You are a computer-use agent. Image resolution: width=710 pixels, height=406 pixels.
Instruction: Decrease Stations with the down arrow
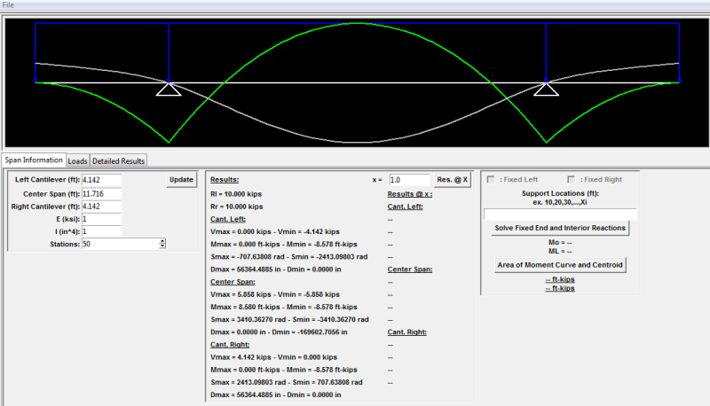point(162,246)
